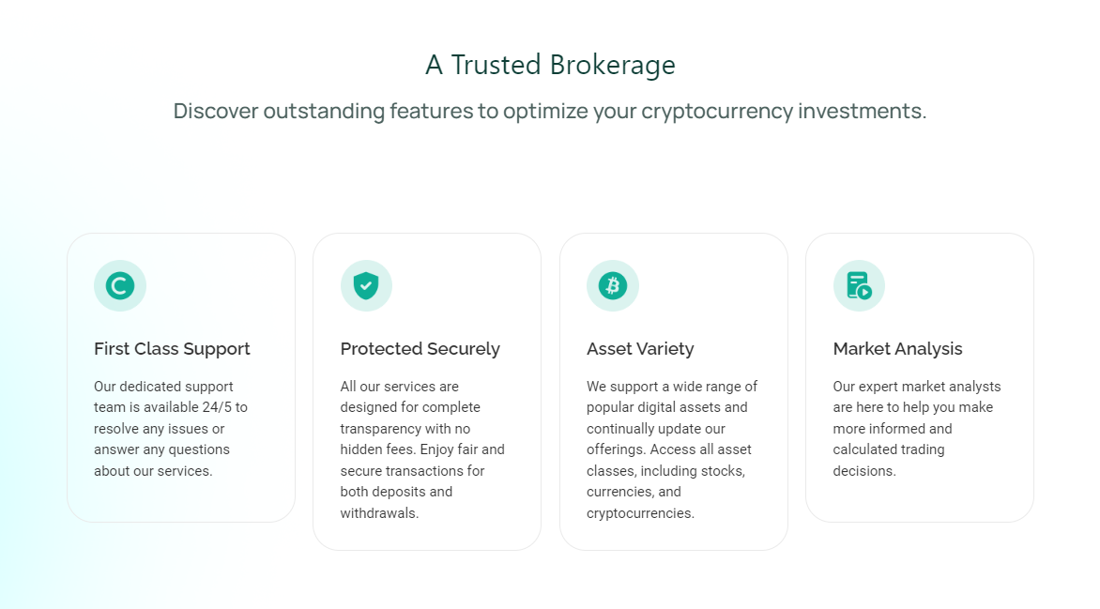Click the First Class Support icon

pos(120,285)
